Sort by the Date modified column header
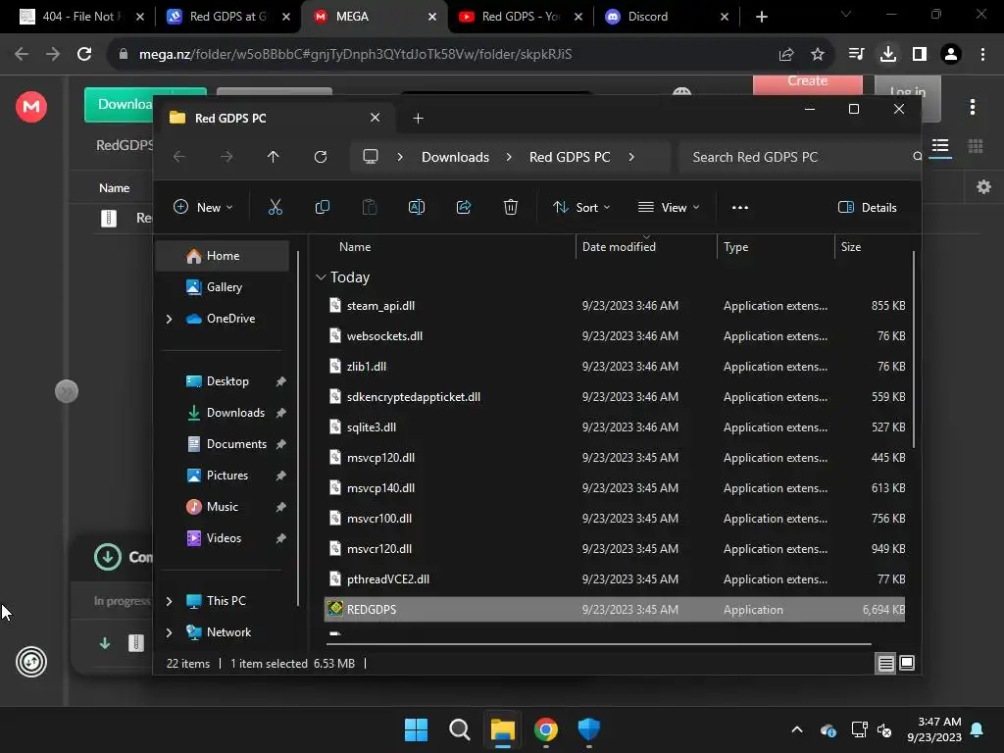Image resolution: width=1004 pixels, height=753 pixels. tap(619, 246)
